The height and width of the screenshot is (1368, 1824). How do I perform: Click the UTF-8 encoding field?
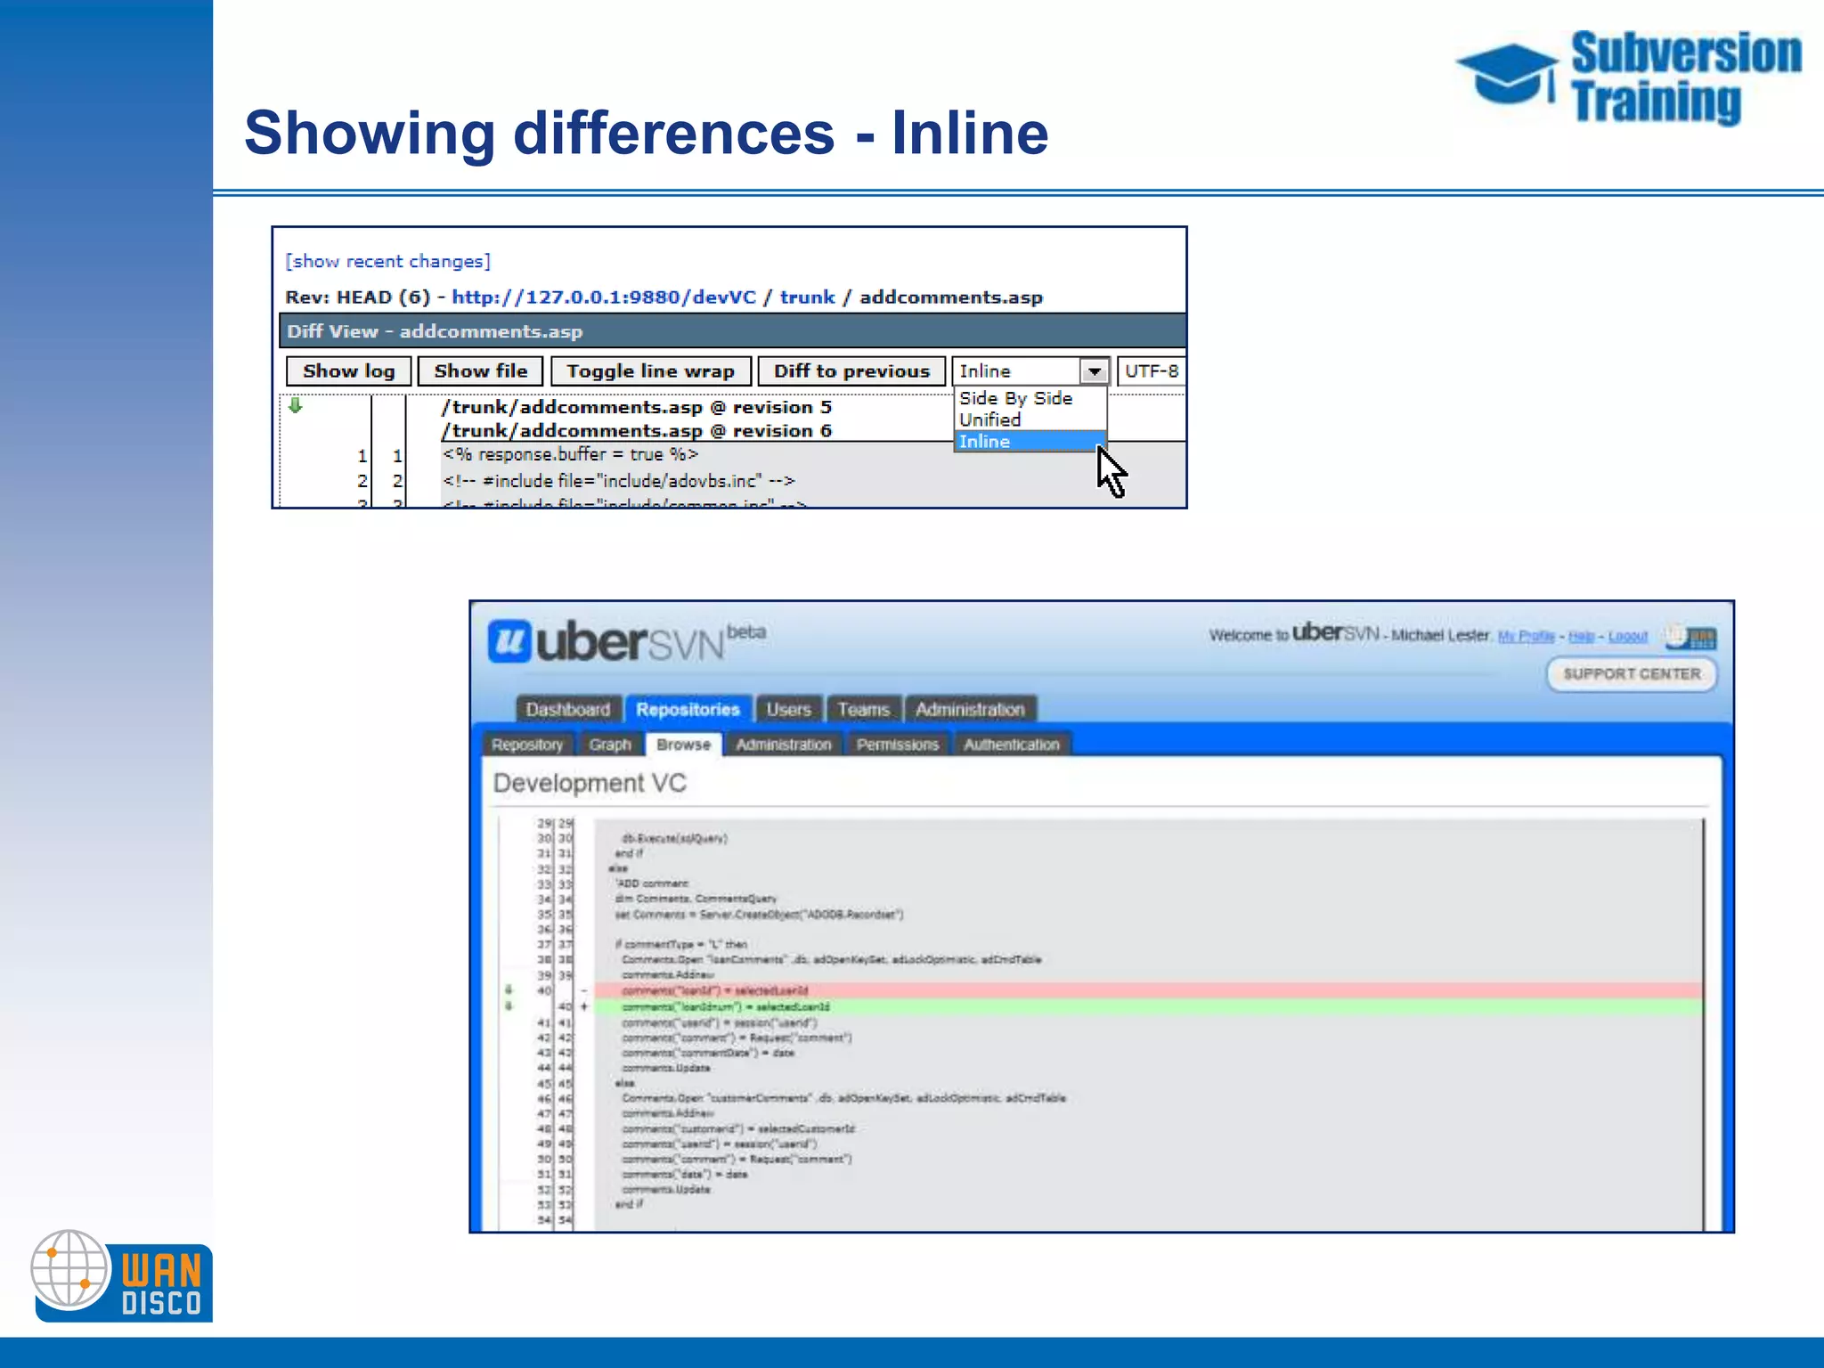coord(1151,371)
